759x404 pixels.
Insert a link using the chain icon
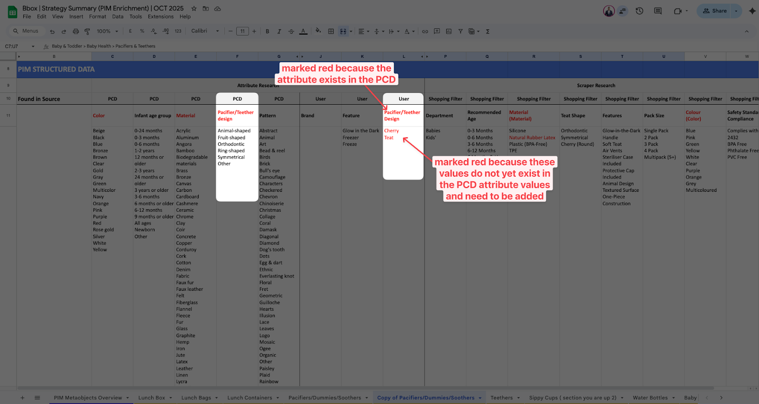425,31
